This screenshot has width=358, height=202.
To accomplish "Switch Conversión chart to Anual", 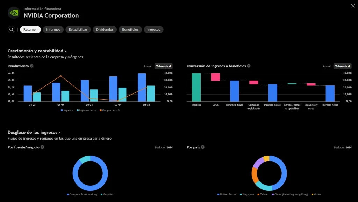I will click(327, 66).
